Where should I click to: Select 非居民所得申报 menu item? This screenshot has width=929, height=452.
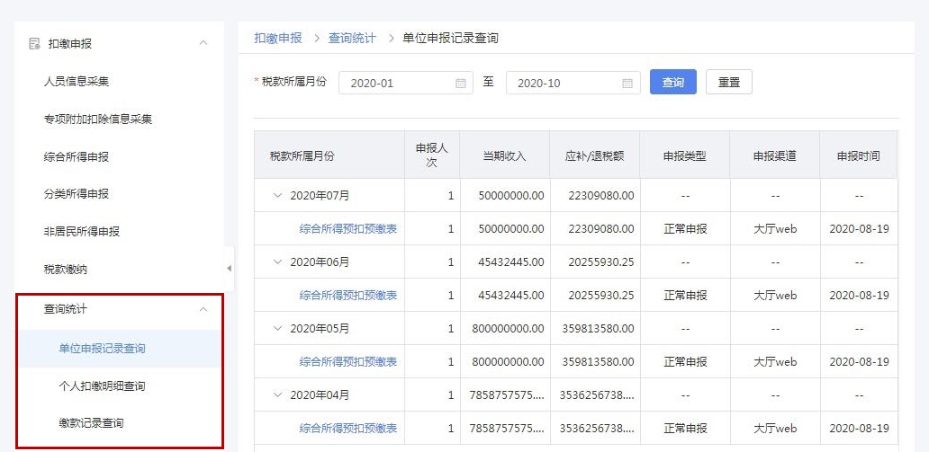tap(82, 231)
